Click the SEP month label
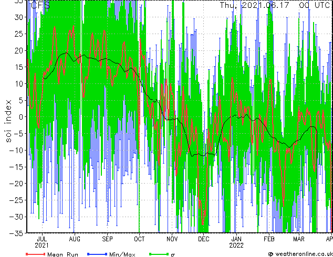The height and width of the screenshot is (257, 333). (x=107, y=239)
